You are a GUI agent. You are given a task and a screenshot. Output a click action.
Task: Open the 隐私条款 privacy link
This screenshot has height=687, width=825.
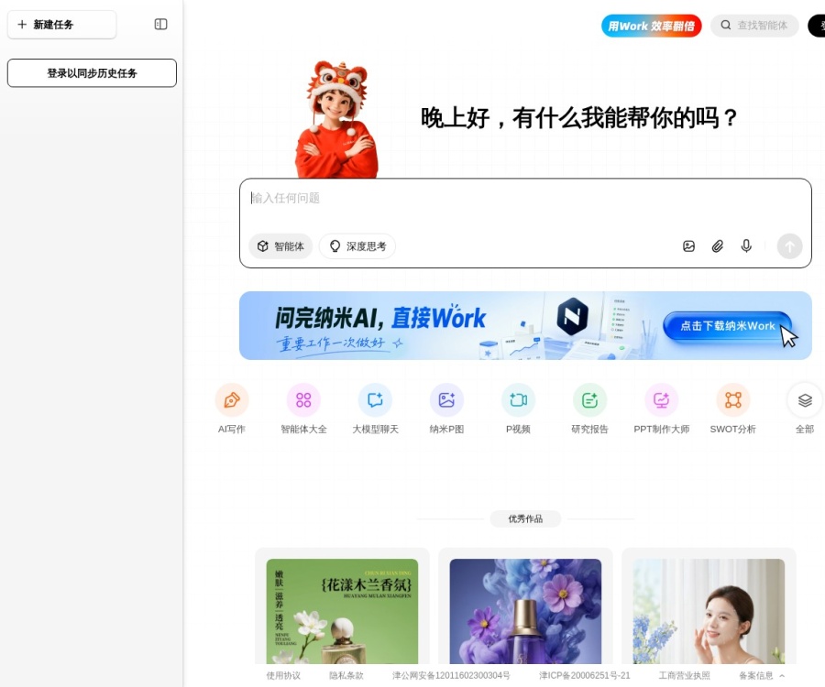(346, 675)
